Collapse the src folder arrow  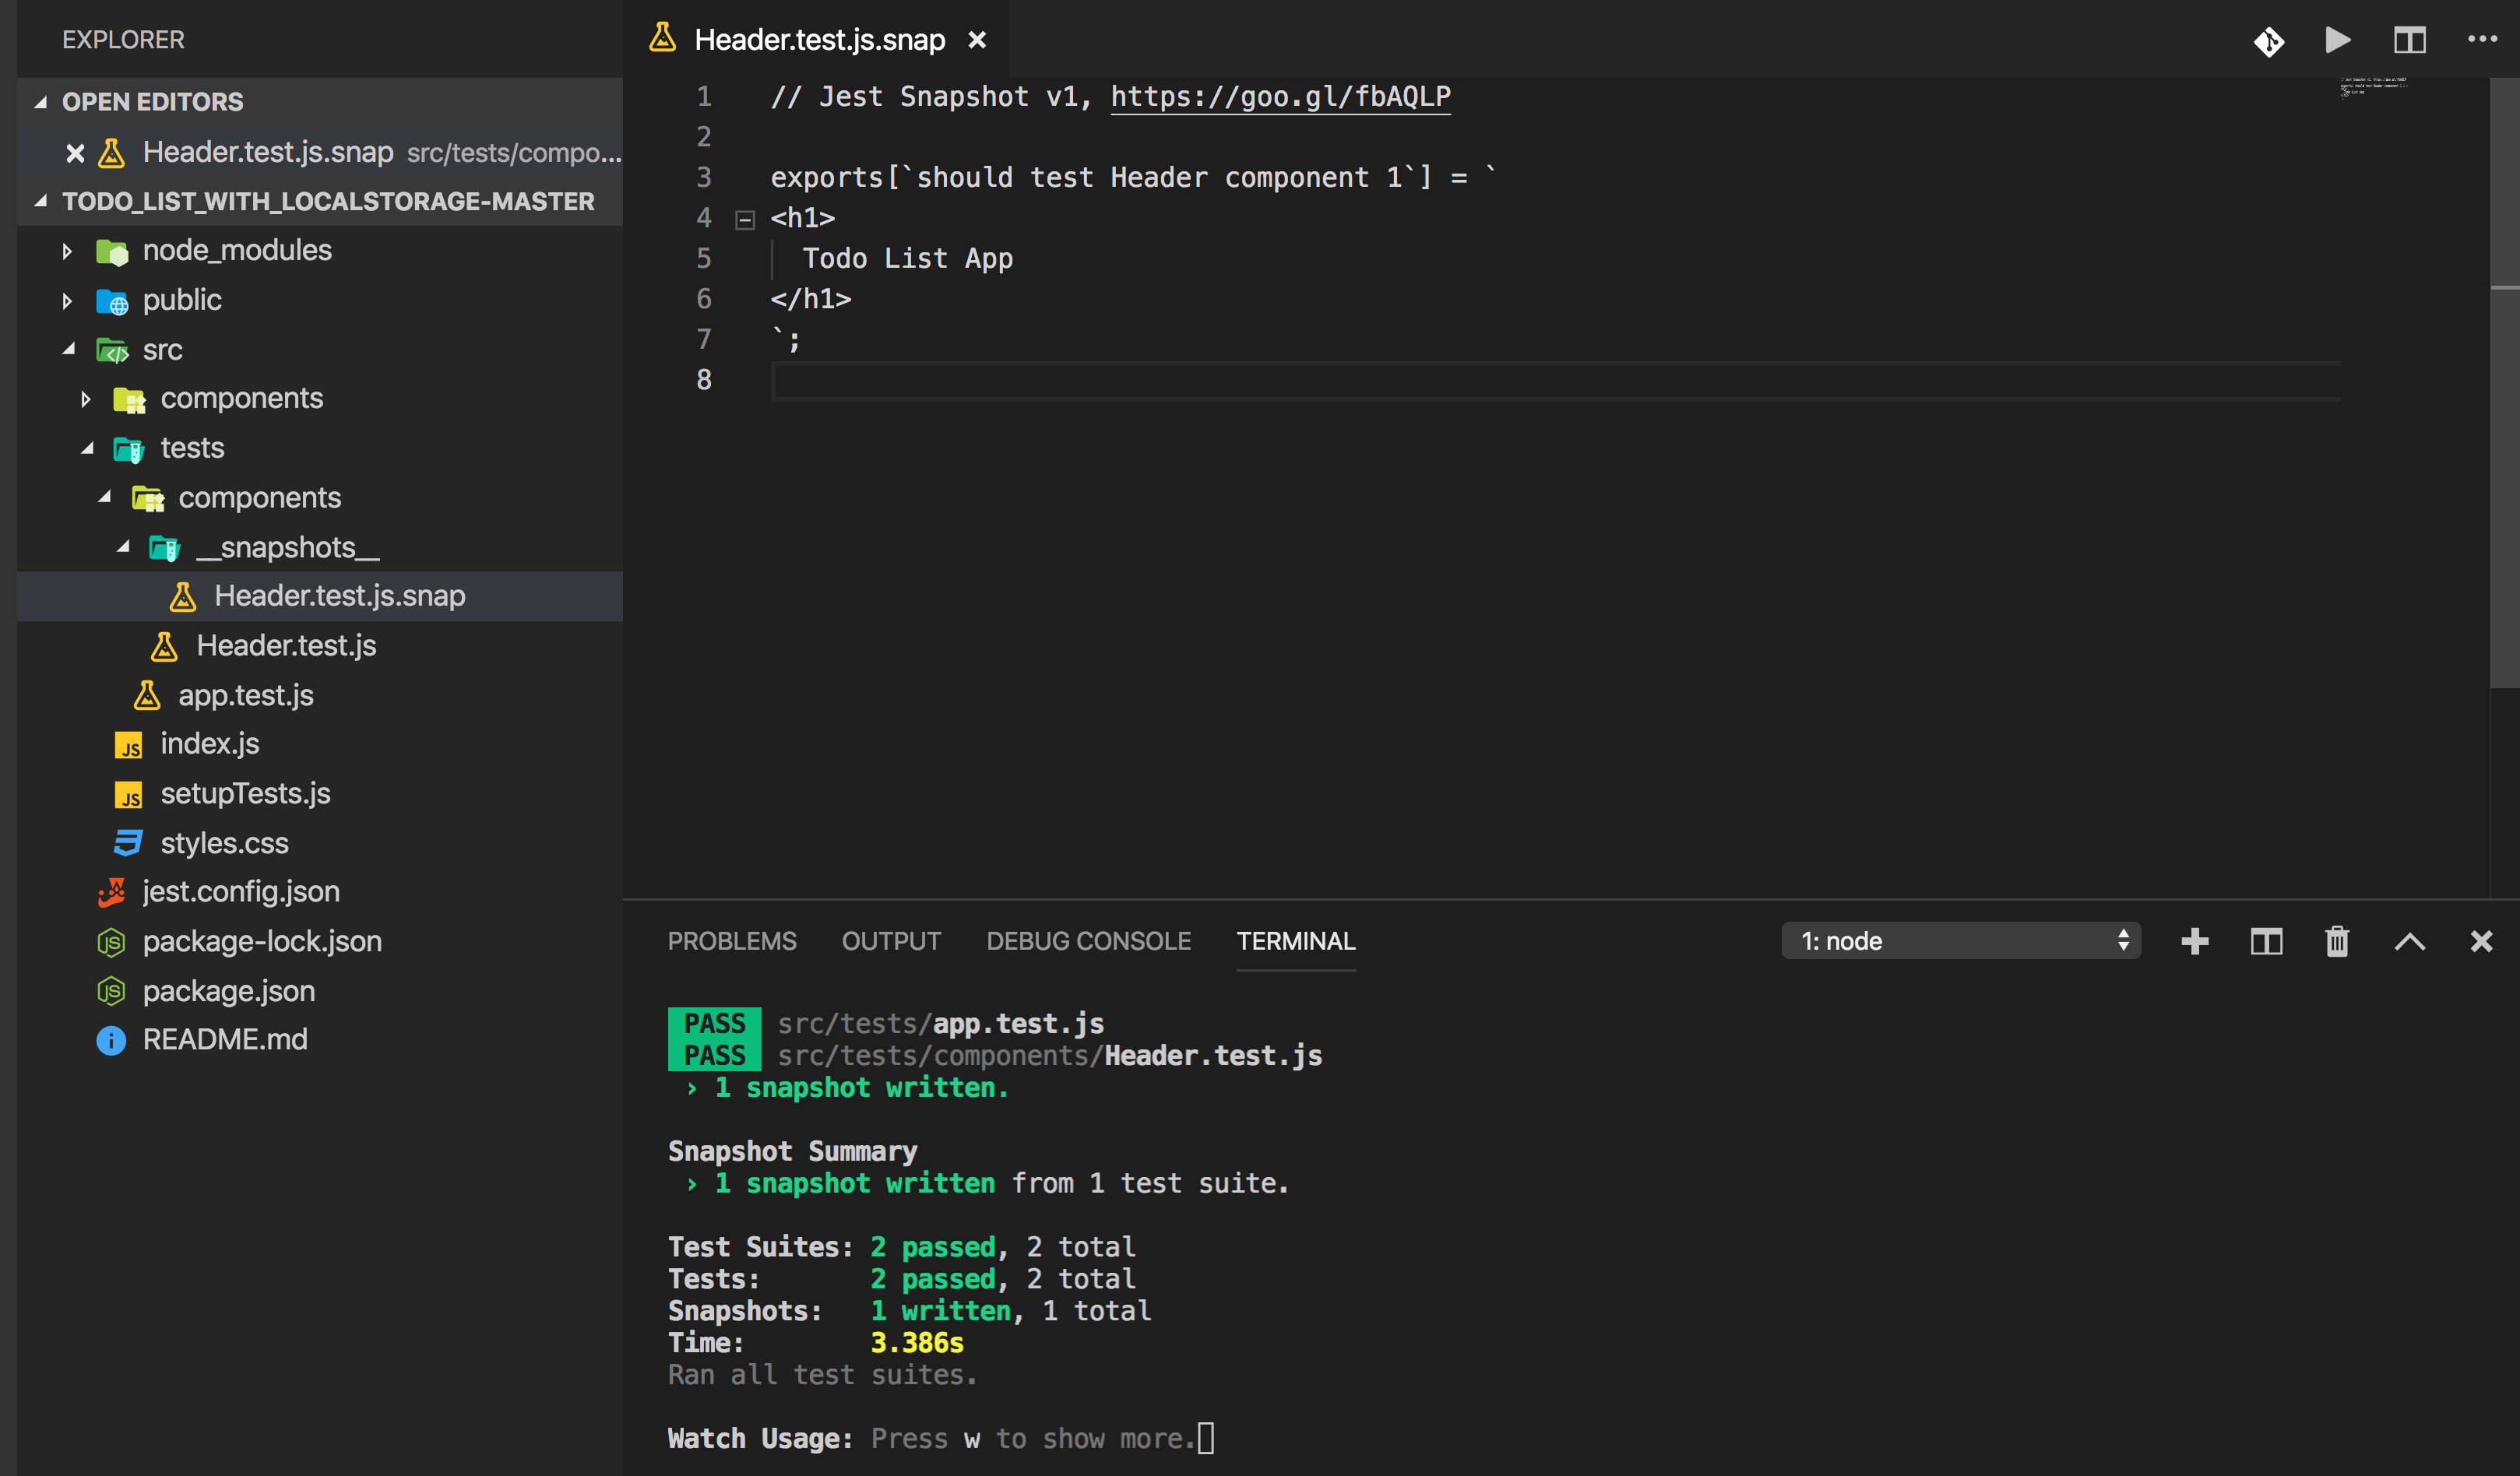pos(69,350)
